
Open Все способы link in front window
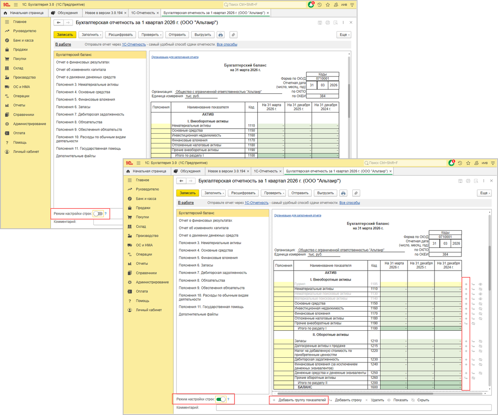tap(350, 203)
